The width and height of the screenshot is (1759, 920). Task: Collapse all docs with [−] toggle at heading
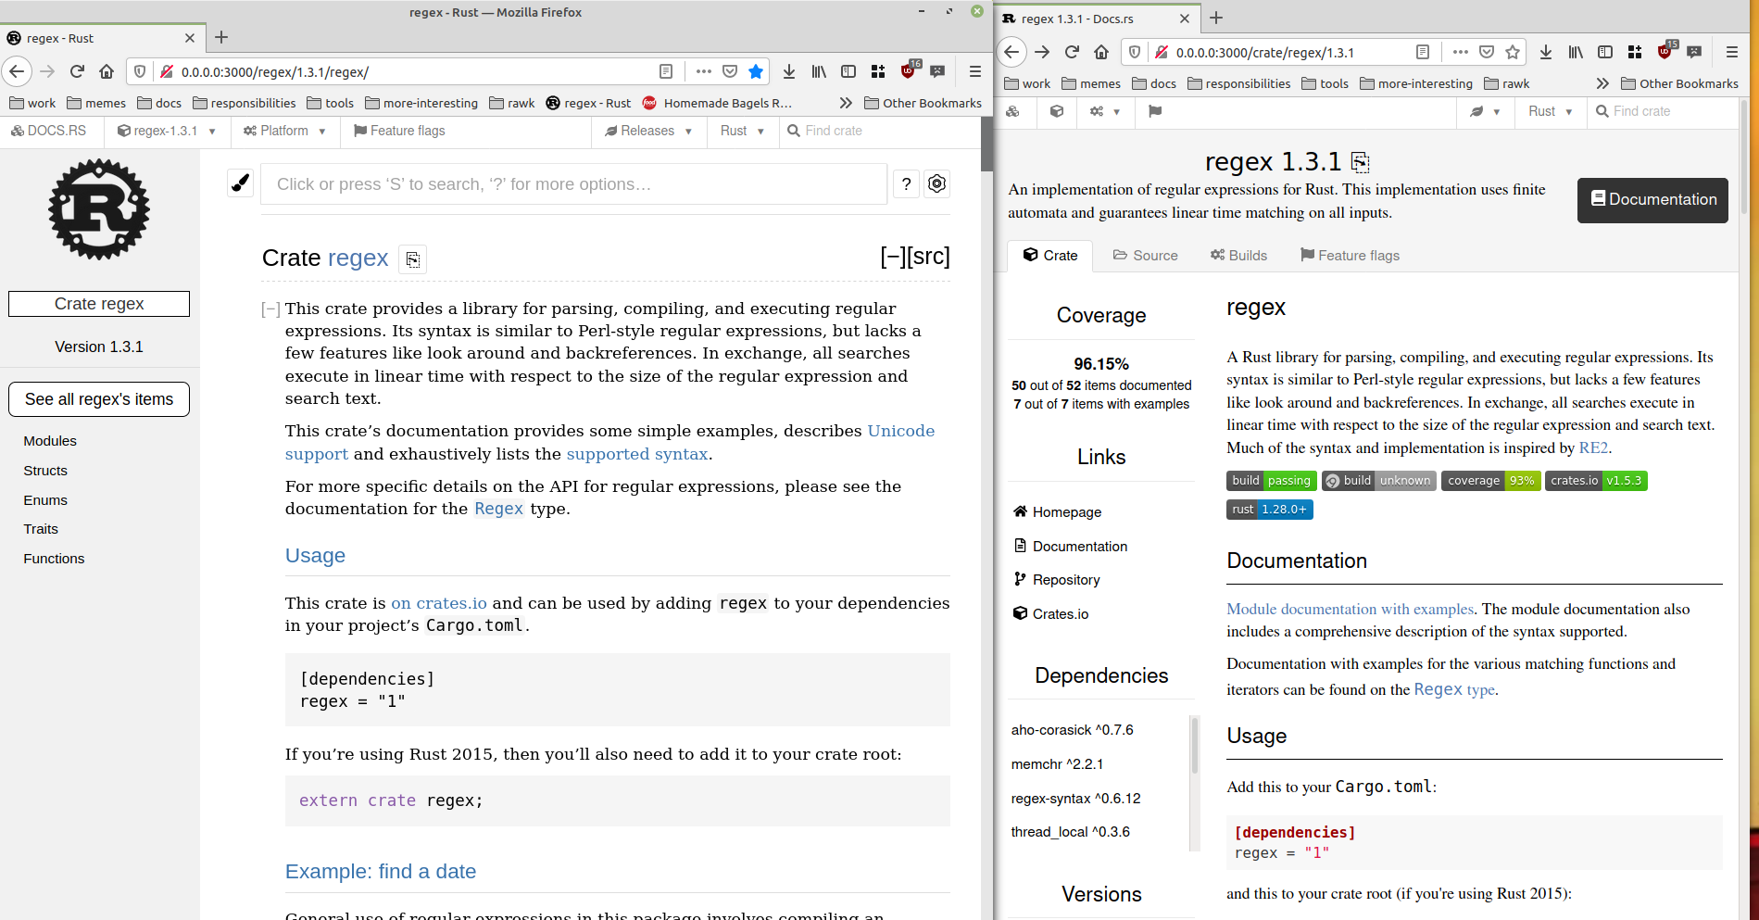click(x=893, y=257)
